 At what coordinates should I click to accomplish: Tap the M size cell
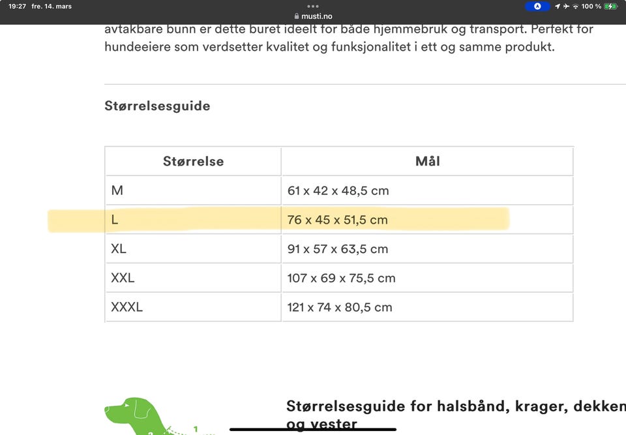tap(193, 190)
